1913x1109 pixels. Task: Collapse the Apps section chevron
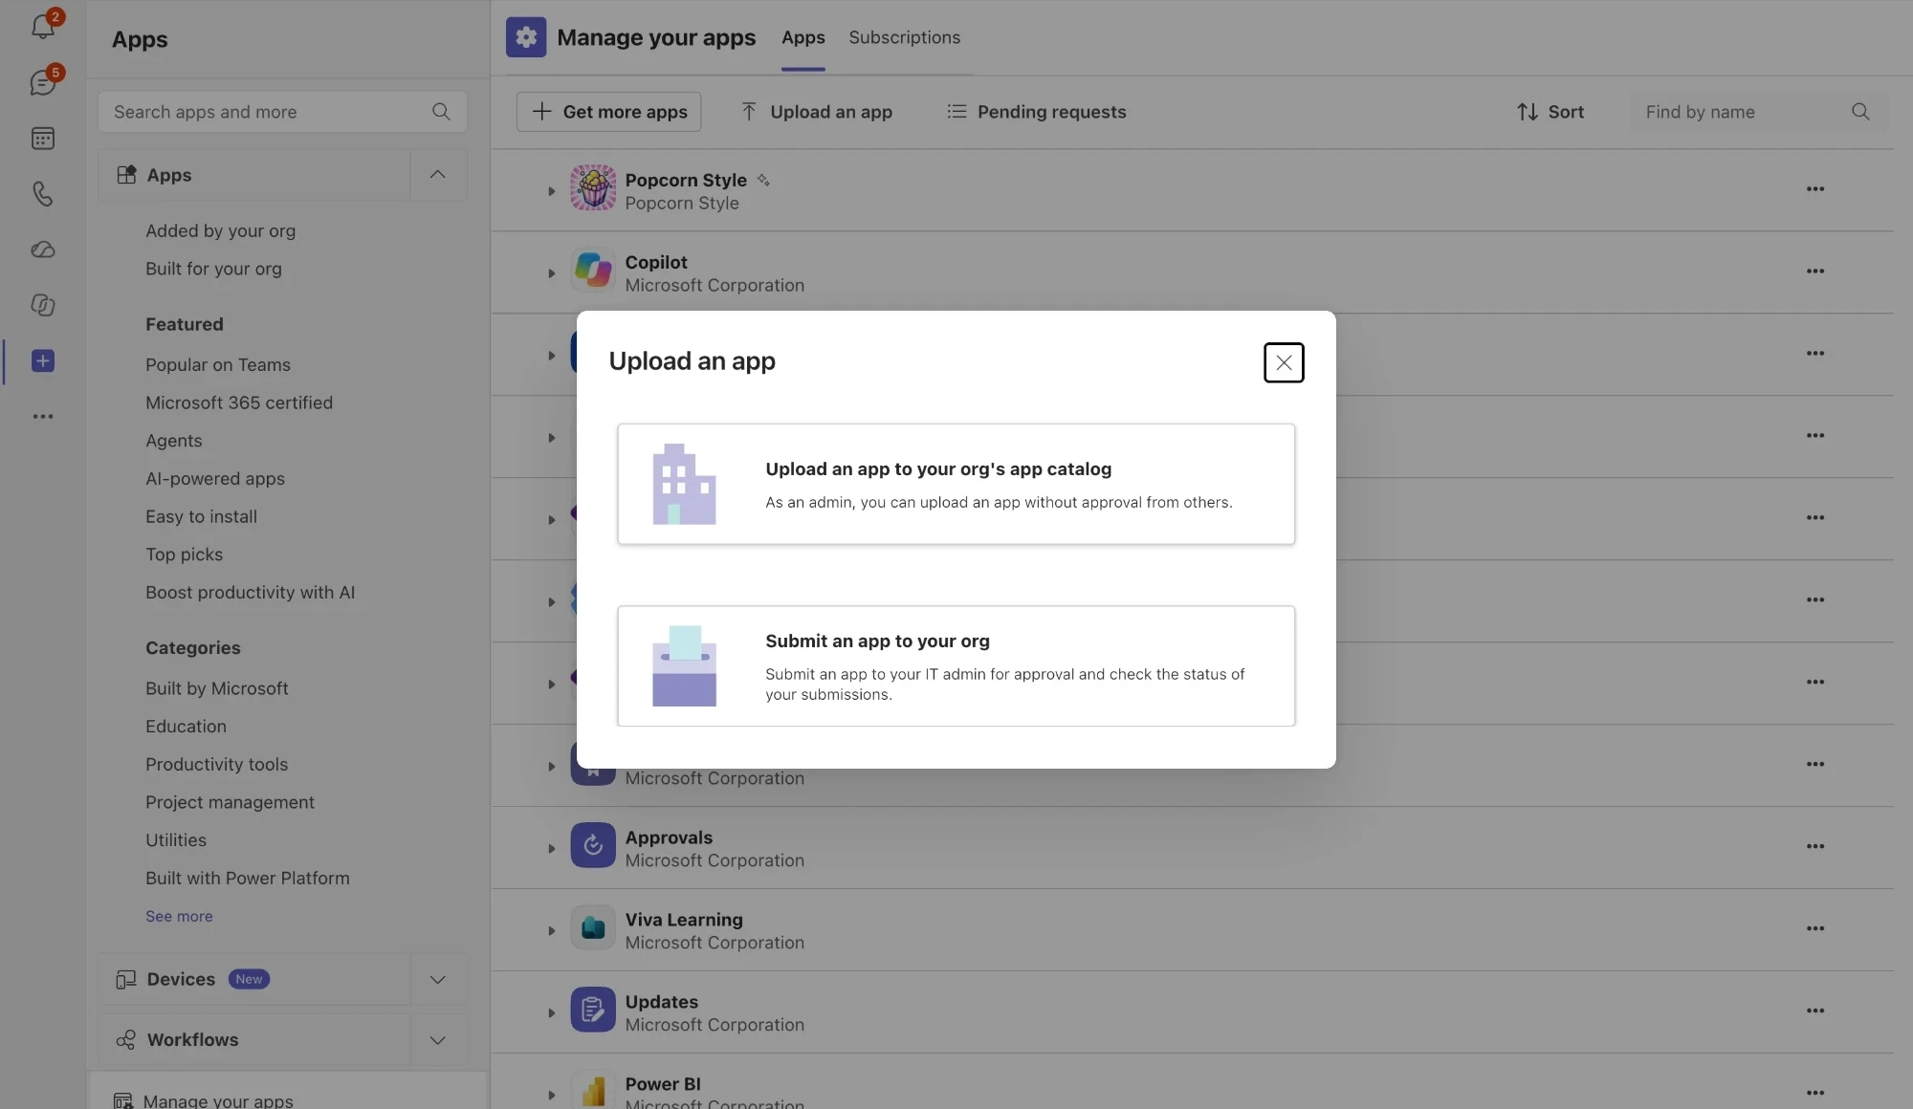438,174
